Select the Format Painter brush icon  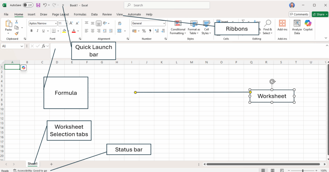click(x=17, y=33)
